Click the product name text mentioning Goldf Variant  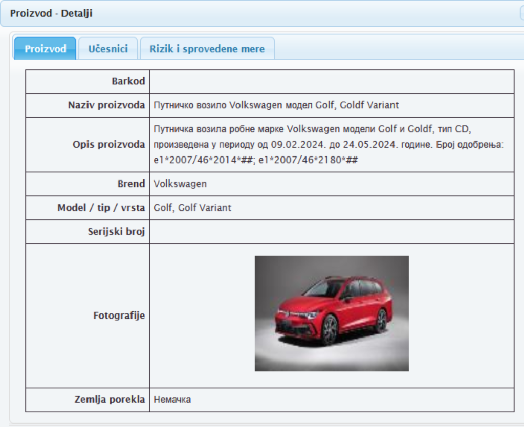point(276,105)
